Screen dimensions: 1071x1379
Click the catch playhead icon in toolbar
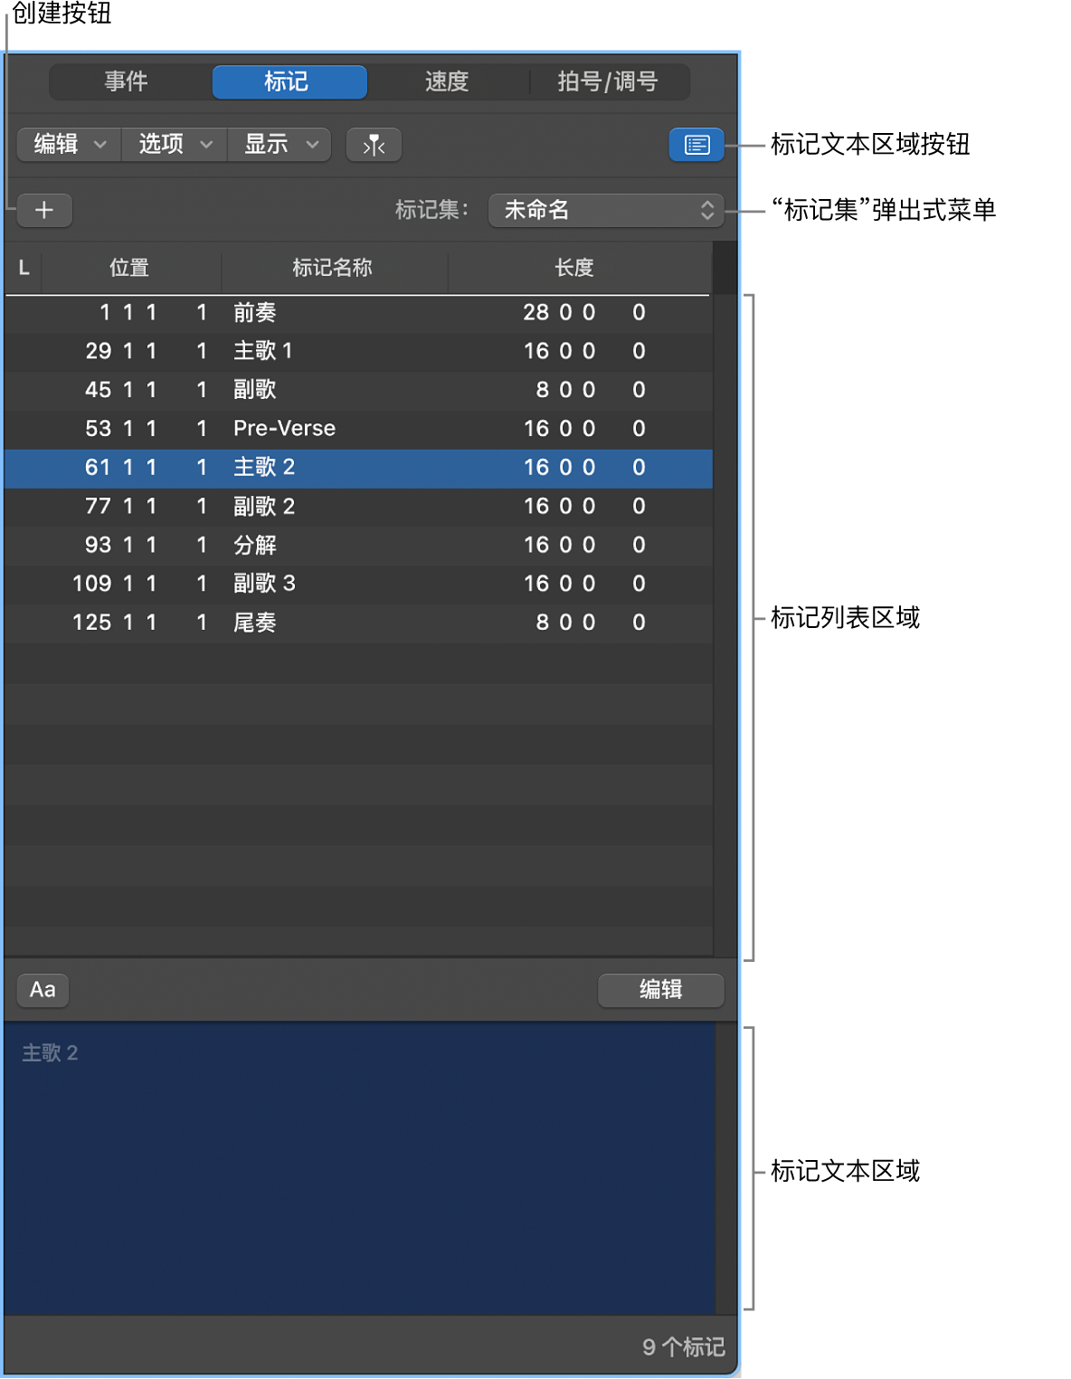(x=374, y=145)
